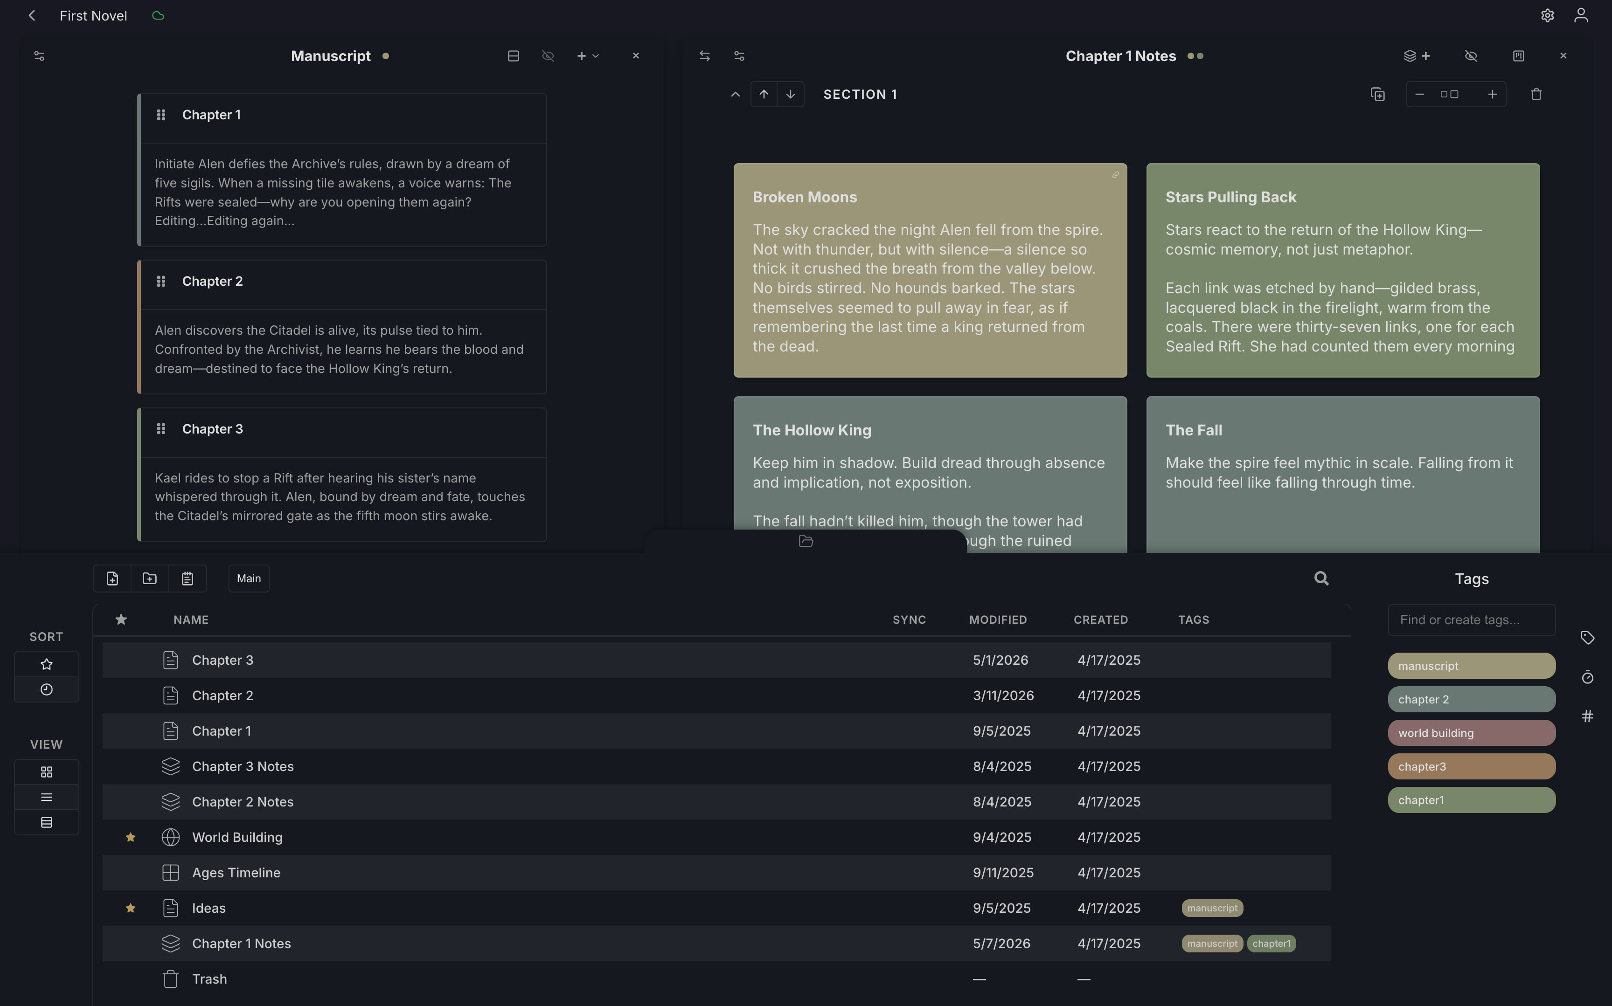The width and height of the screenshot is (1612, 1006).
Task: Switch to detailed rows view
Action: [x=47, y=822]
